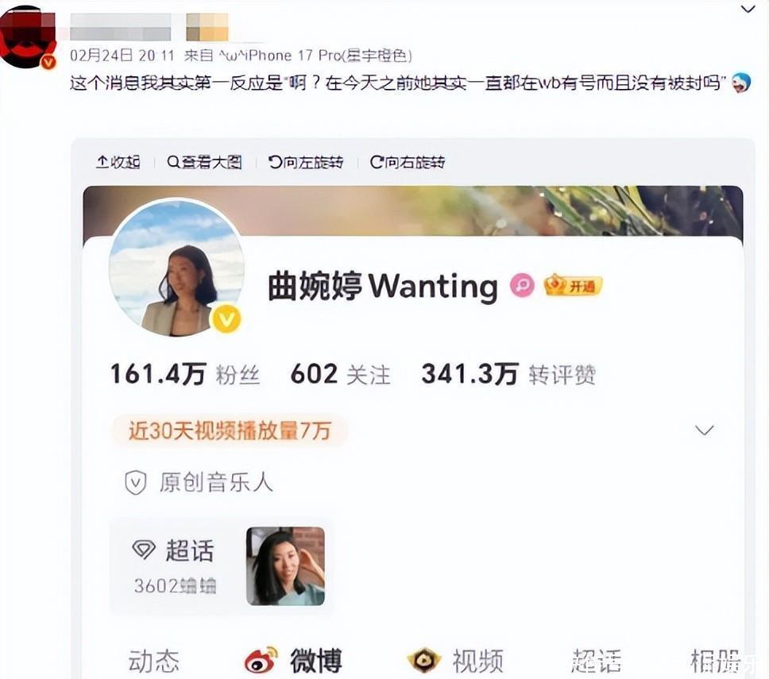Expand post options with the top-right chevron
Viewport: 769px width, 679px height.
(x=748, y=9)
